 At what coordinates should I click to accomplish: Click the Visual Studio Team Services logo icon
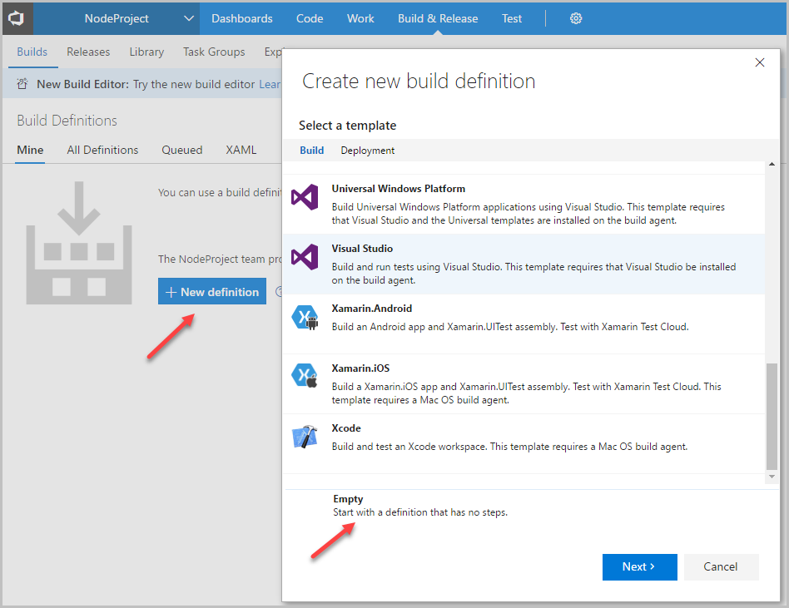click(x=17, y=18)
